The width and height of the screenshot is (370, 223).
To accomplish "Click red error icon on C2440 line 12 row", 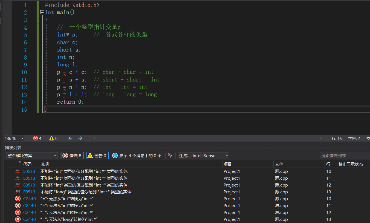I will tap(18, 212).
